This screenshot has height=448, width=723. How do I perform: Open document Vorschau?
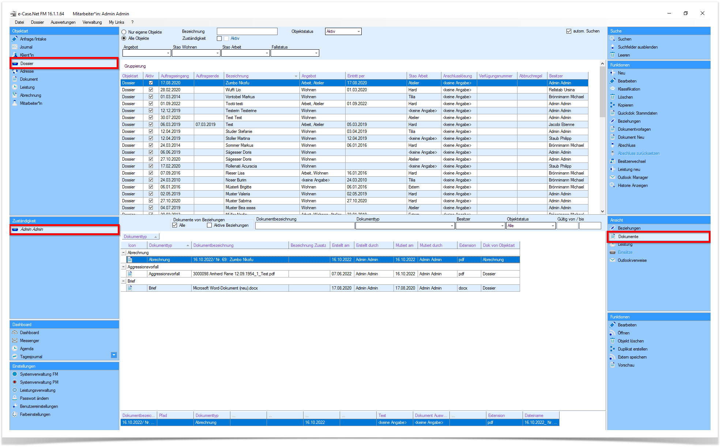click(626, 365)
